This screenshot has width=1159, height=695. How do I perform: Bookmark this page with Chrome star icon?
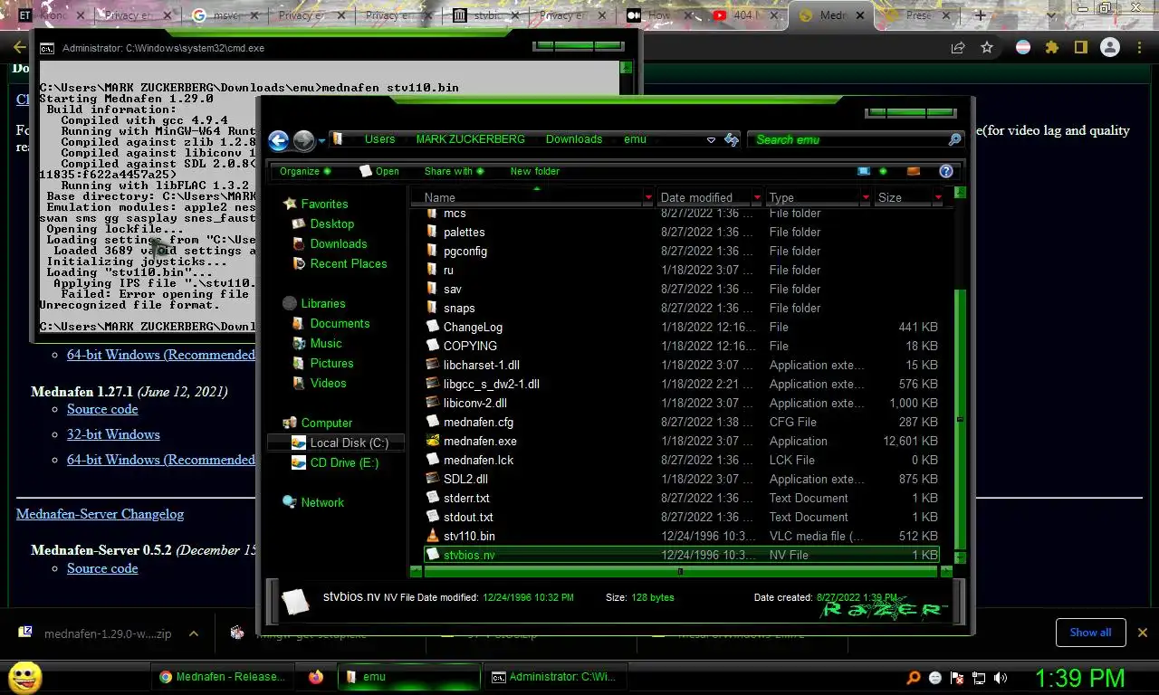[986, 48]
